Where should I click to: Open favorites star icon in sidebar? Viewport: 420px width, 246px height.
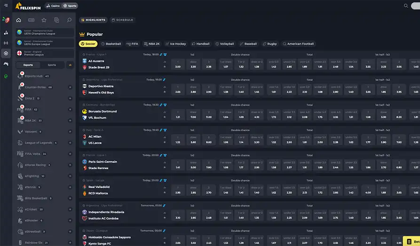(x=44, y=20)
